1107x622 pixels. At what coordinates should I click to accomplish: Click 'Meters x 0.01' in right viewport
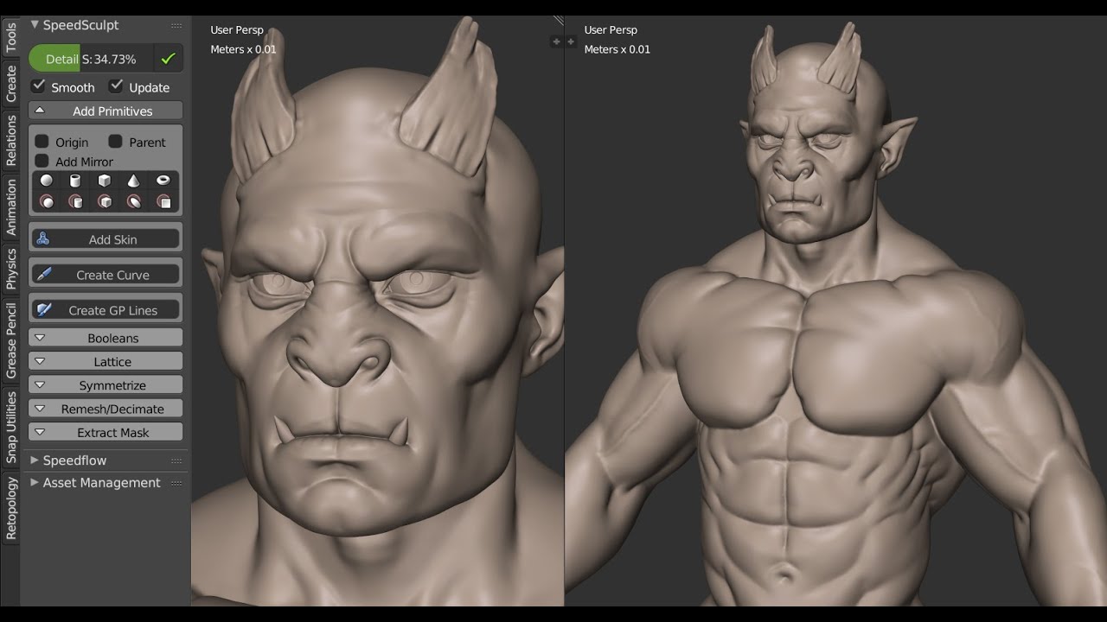coord(617,49)
